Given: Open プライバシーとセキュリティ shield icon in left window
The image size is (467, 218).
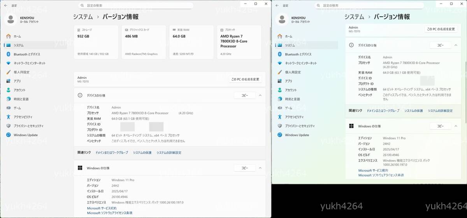Looking at the screenshot, I should 8,126.
